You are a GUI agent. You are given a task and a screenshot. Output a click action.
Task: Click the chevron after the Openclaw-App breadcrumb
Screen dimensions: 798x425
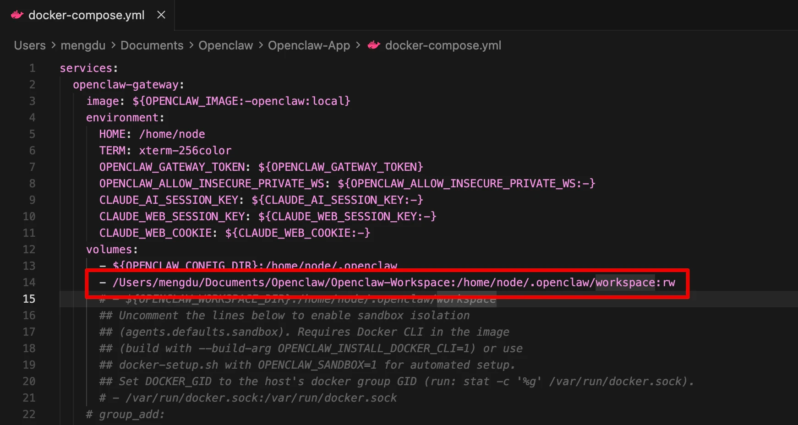[x=358, y=45]
